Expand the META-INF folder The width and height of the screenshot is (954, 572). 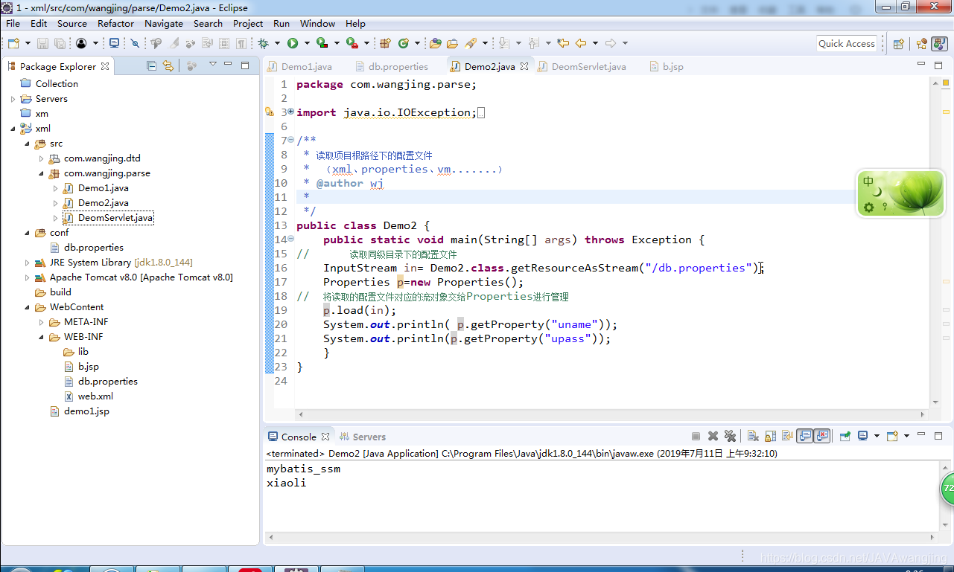tap(41, 322)
